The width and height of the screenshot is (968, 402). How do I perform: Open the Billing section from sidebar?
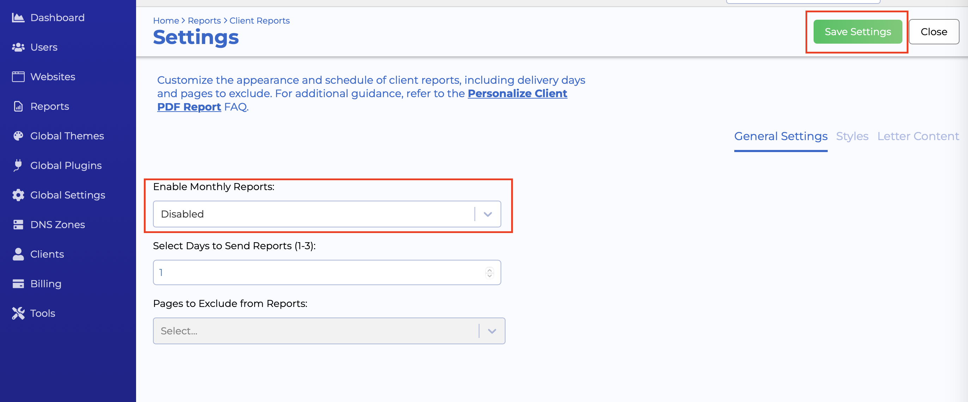coord(18,283)
